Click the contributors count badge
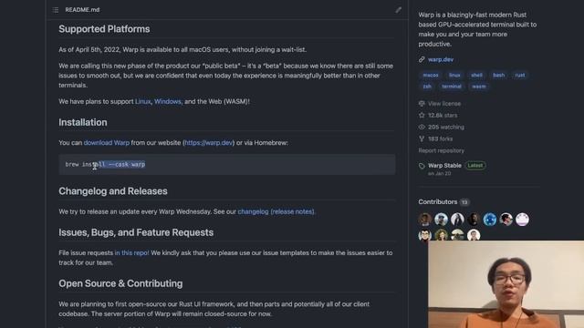584x328 pixels. pyautogui.click(x=464, y=202)
